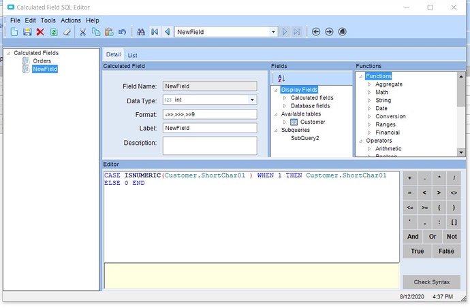
Task: Click the circled Home icon
Action: click(343, 32)
